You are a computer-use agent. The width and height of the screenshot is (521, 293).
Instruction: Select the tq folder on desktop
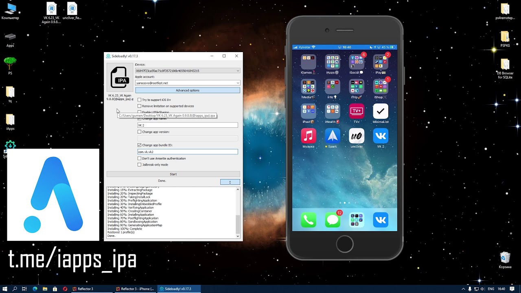point(10,94)
